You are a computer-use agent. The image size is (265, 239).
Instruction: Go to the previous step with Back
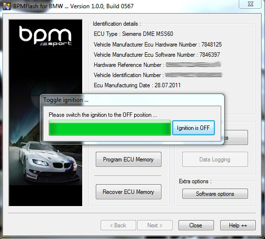coord(118,225)
